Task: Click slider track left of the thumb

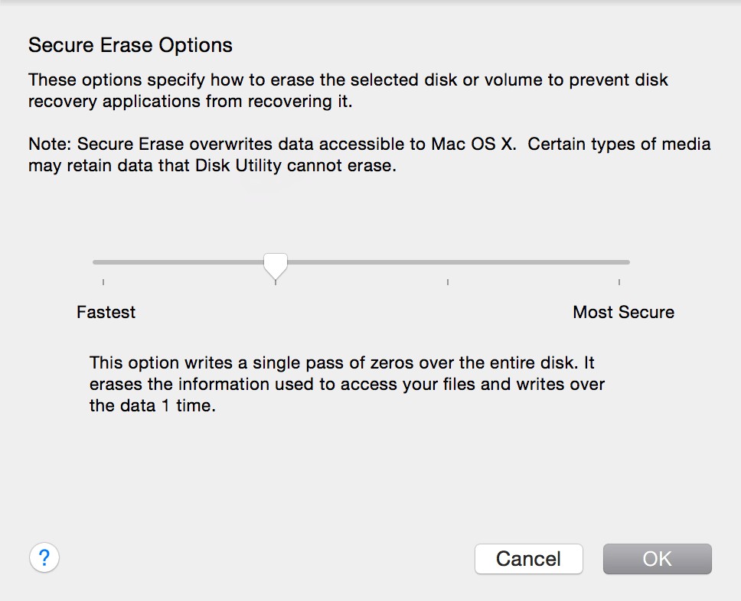Action: coord(178,262)
